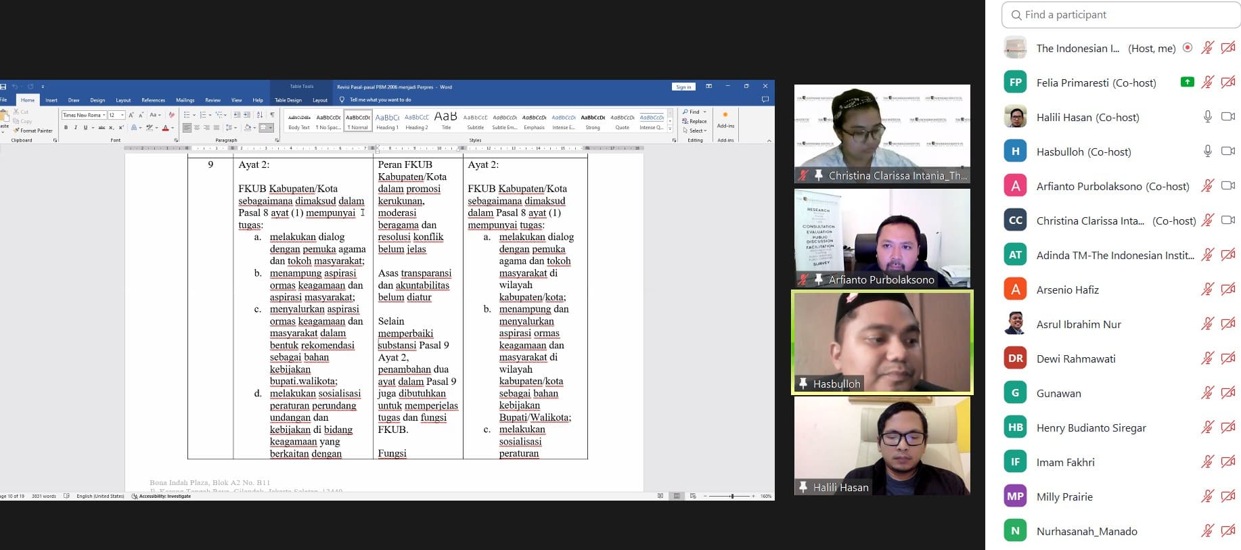Apply the Heading 1 style
Viewport: 1241px width, 550px height.
387,120
